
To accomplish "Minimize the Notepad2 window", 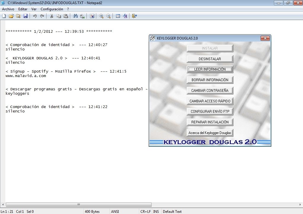I will pyautogui.click(x=278, y=3).
